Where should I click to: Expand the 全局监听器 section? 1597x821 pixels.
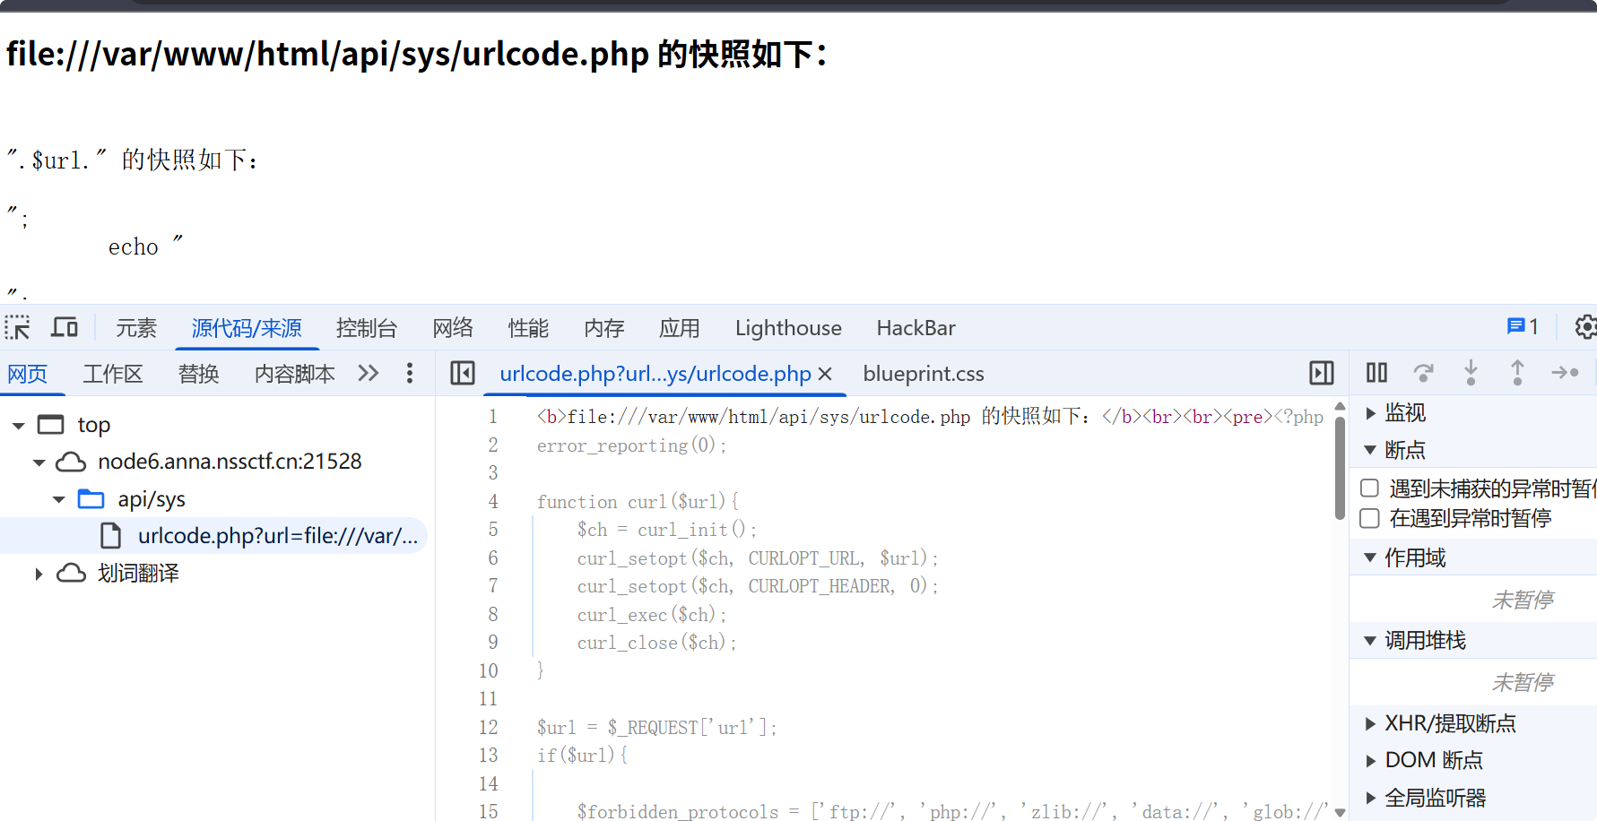click(x=1370, y=798)
